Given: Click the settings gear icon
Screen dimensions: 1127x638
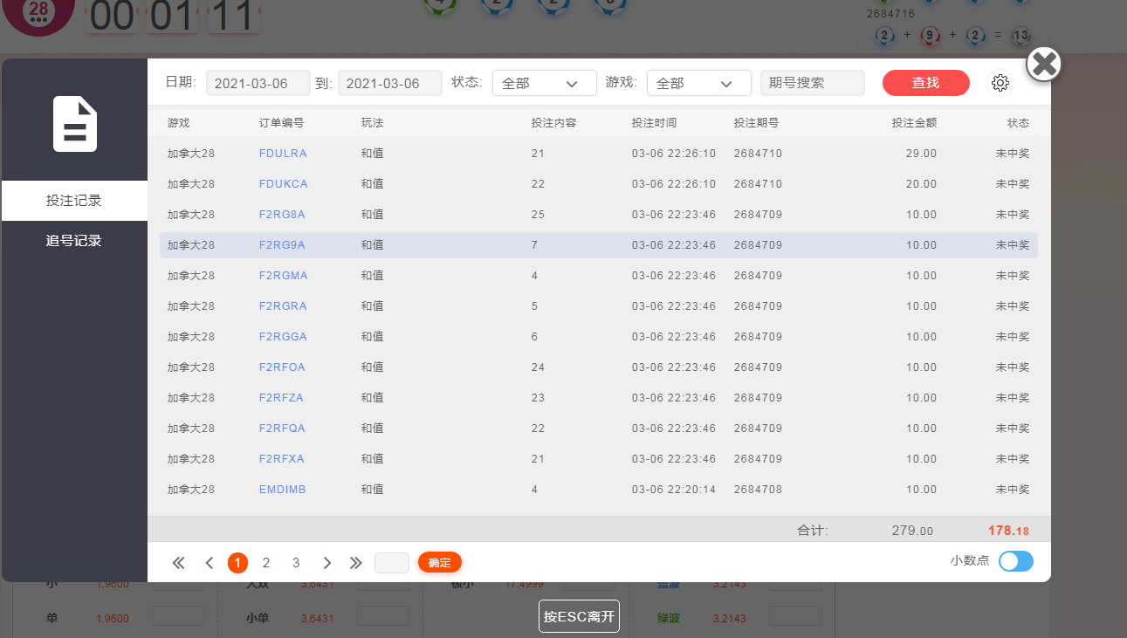Looking at the screenshot, I should 1000,83.
